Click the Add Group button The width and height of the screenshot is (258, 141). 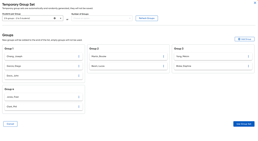point(244,39)
